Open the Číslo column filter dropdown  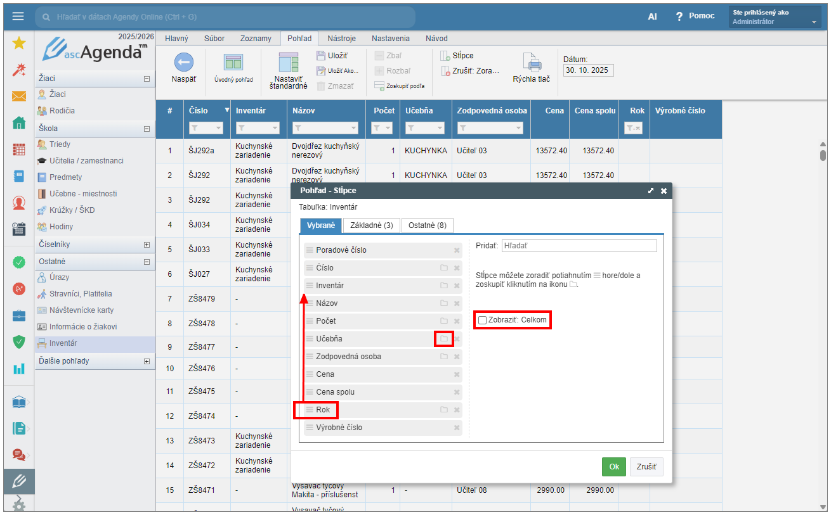(x=207, y=128)
